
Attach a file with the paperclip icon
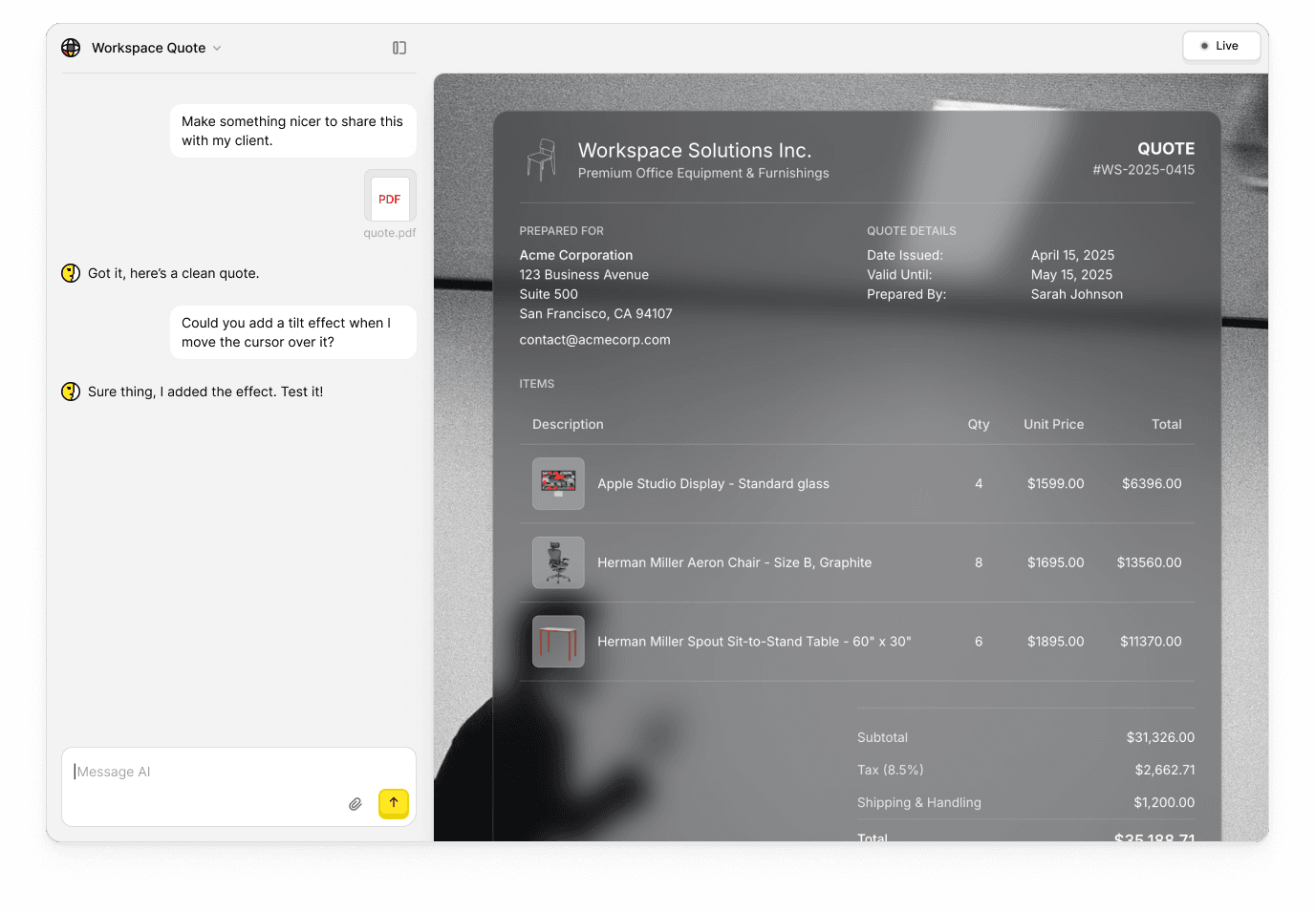pos(356,804)
